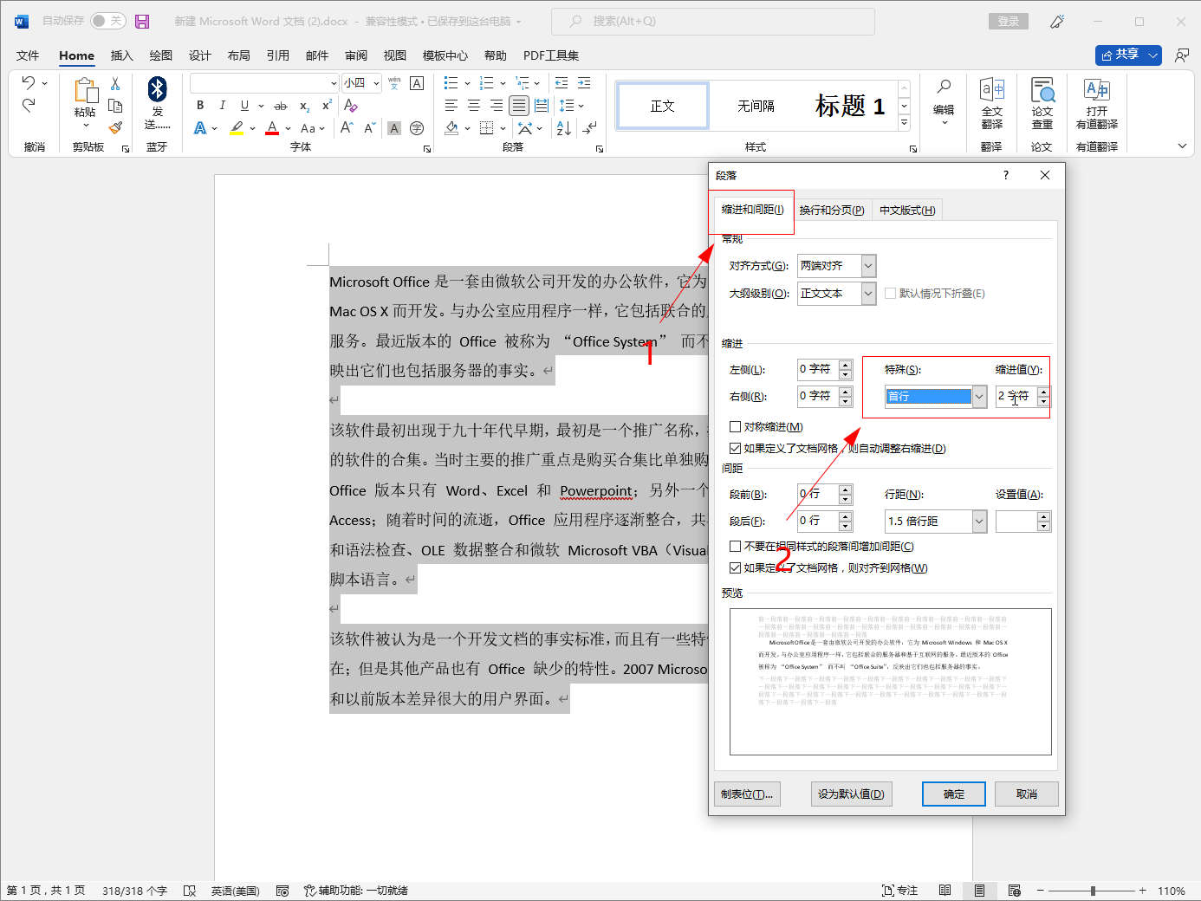Switch to Asian Typography tab
Viewport: 1201px width, 901px height.
pyautogui.click(x=907, y=210)
